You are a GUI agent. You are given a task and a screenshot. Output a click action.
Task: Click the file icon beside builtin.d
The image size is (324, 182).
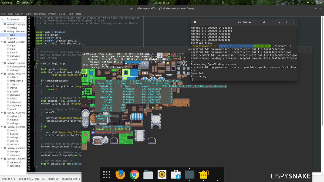pyautogui.click(x=7, y=77)
